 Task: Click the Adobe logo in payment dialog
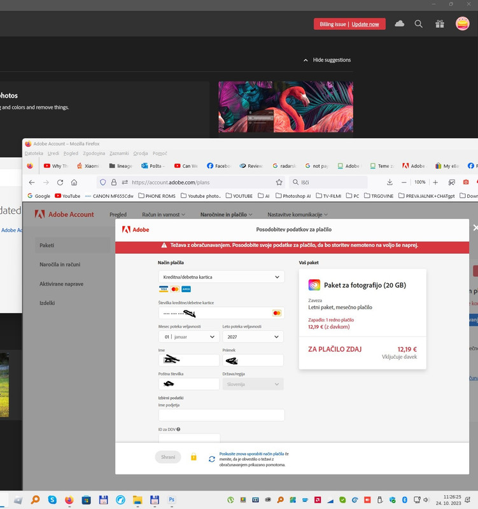pyautogui.click(x=136, y=230)
